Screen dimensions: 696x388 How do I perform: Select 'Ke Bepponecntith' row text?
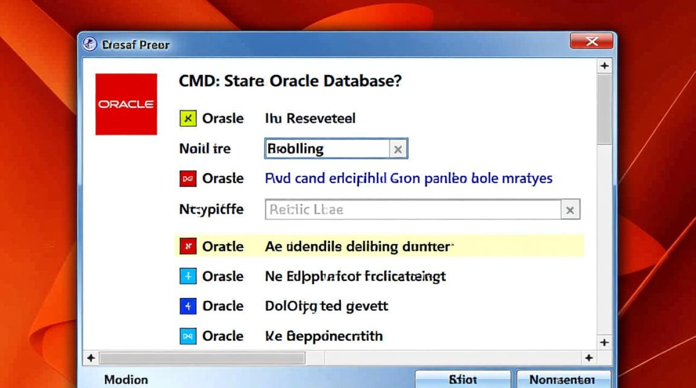pos(324,336)
